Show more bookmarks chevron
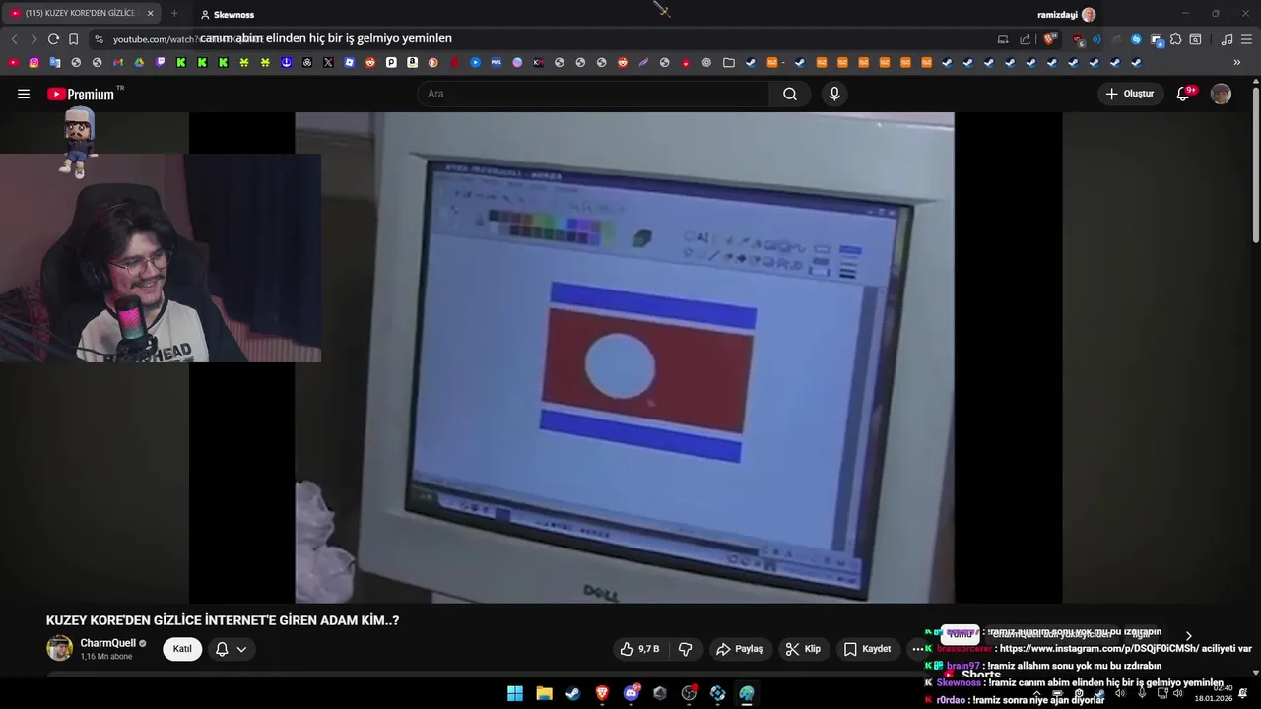The width and height of the screenshot is (1261, 709). pyautogui.click(x=1237, y=62)
